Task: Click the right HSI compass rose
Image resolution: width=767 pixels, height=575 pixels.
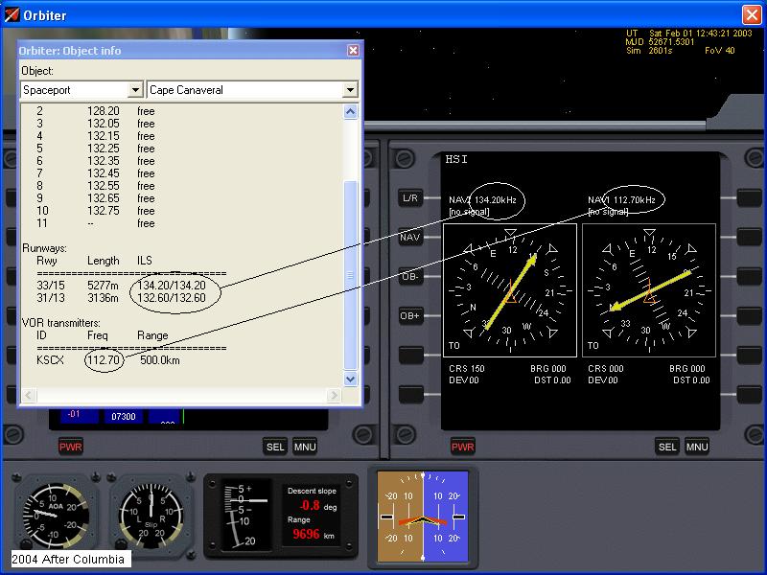Action: coord(649,290)
